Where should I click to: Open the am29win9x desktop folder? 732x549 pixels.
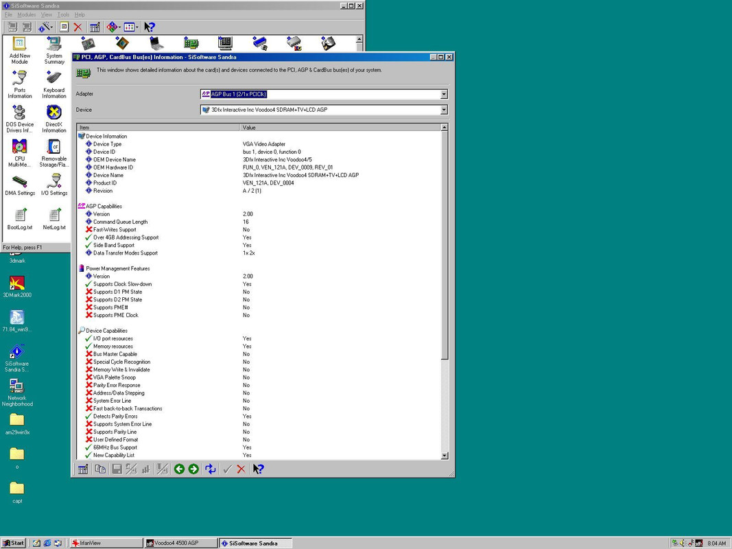(17, 424)
